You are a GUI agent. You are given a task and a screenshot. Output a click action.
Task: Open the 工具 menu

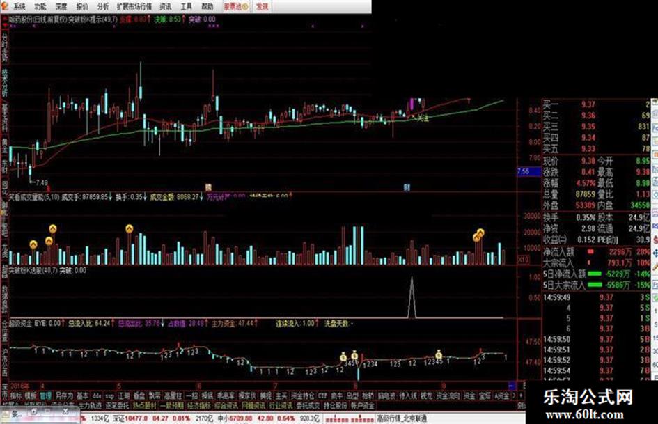pyautogui.click(x=187, y=7)
